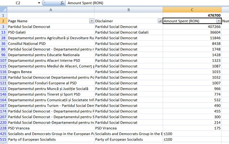Screen dimensions: 229x144
Task: Select the Departamentul pentru Agricultură page name cell
Action: pyautogui.click(x=51, y=38)
